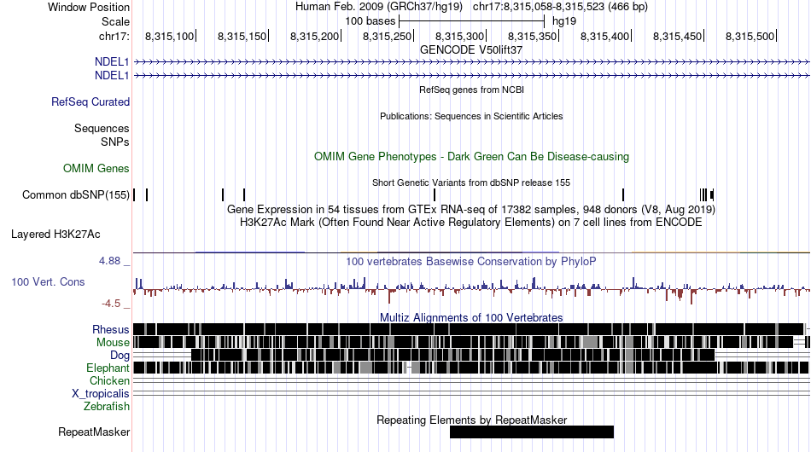Select the X_tropicalis alignment row label
Image resolution: width=811 pixels, height=452 pixels.
coord(101,394)
